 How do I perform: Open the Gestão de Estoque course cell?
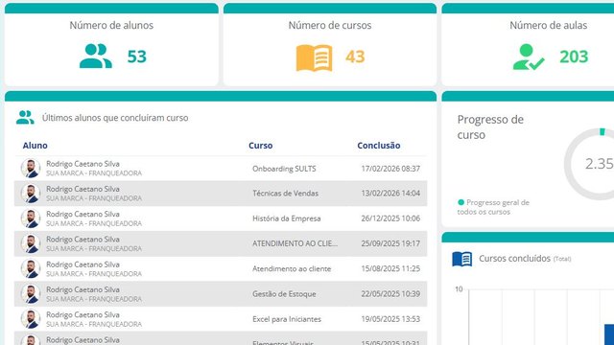tap(284, 294)
